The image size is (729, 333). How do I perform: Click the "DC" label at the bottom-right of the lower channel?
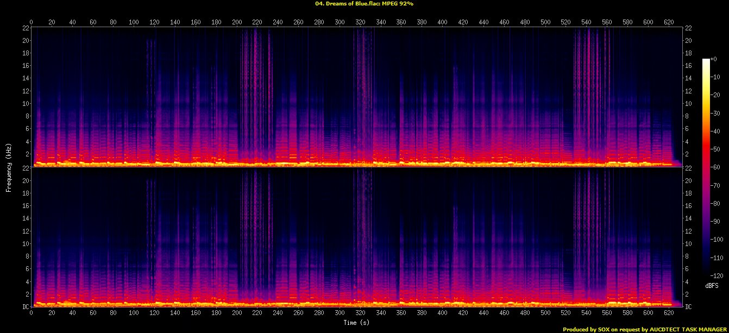(689, 307)
